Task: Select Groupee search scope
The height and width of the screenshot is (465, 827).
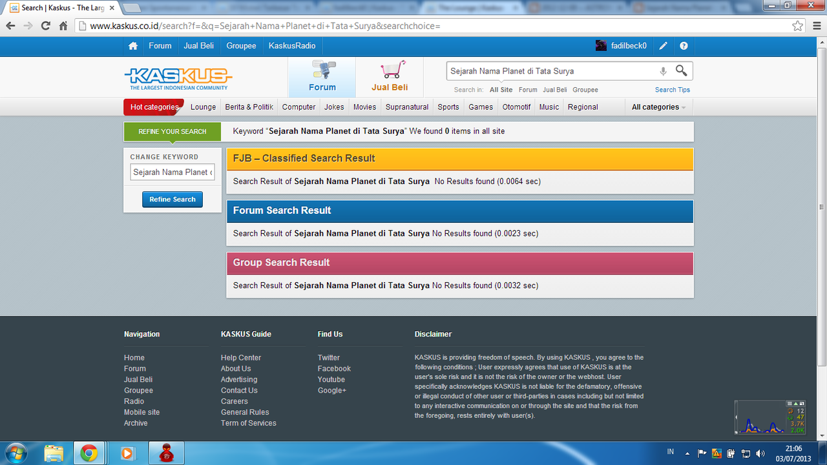Action: pos(585,90)
